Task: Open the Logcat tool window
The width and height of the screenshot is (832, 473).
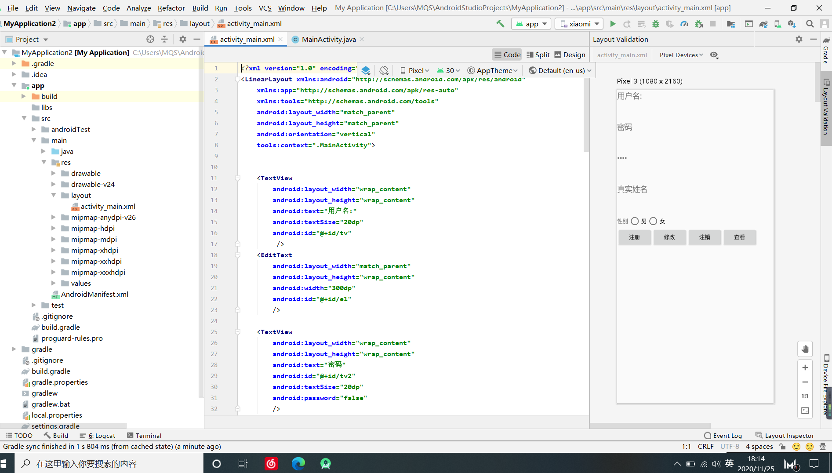Action: (x=98, y=436)
